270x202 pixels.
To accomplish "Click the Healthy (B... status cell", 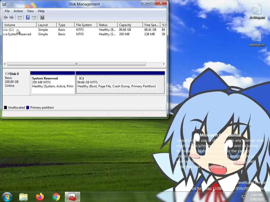I will point(107,30).
